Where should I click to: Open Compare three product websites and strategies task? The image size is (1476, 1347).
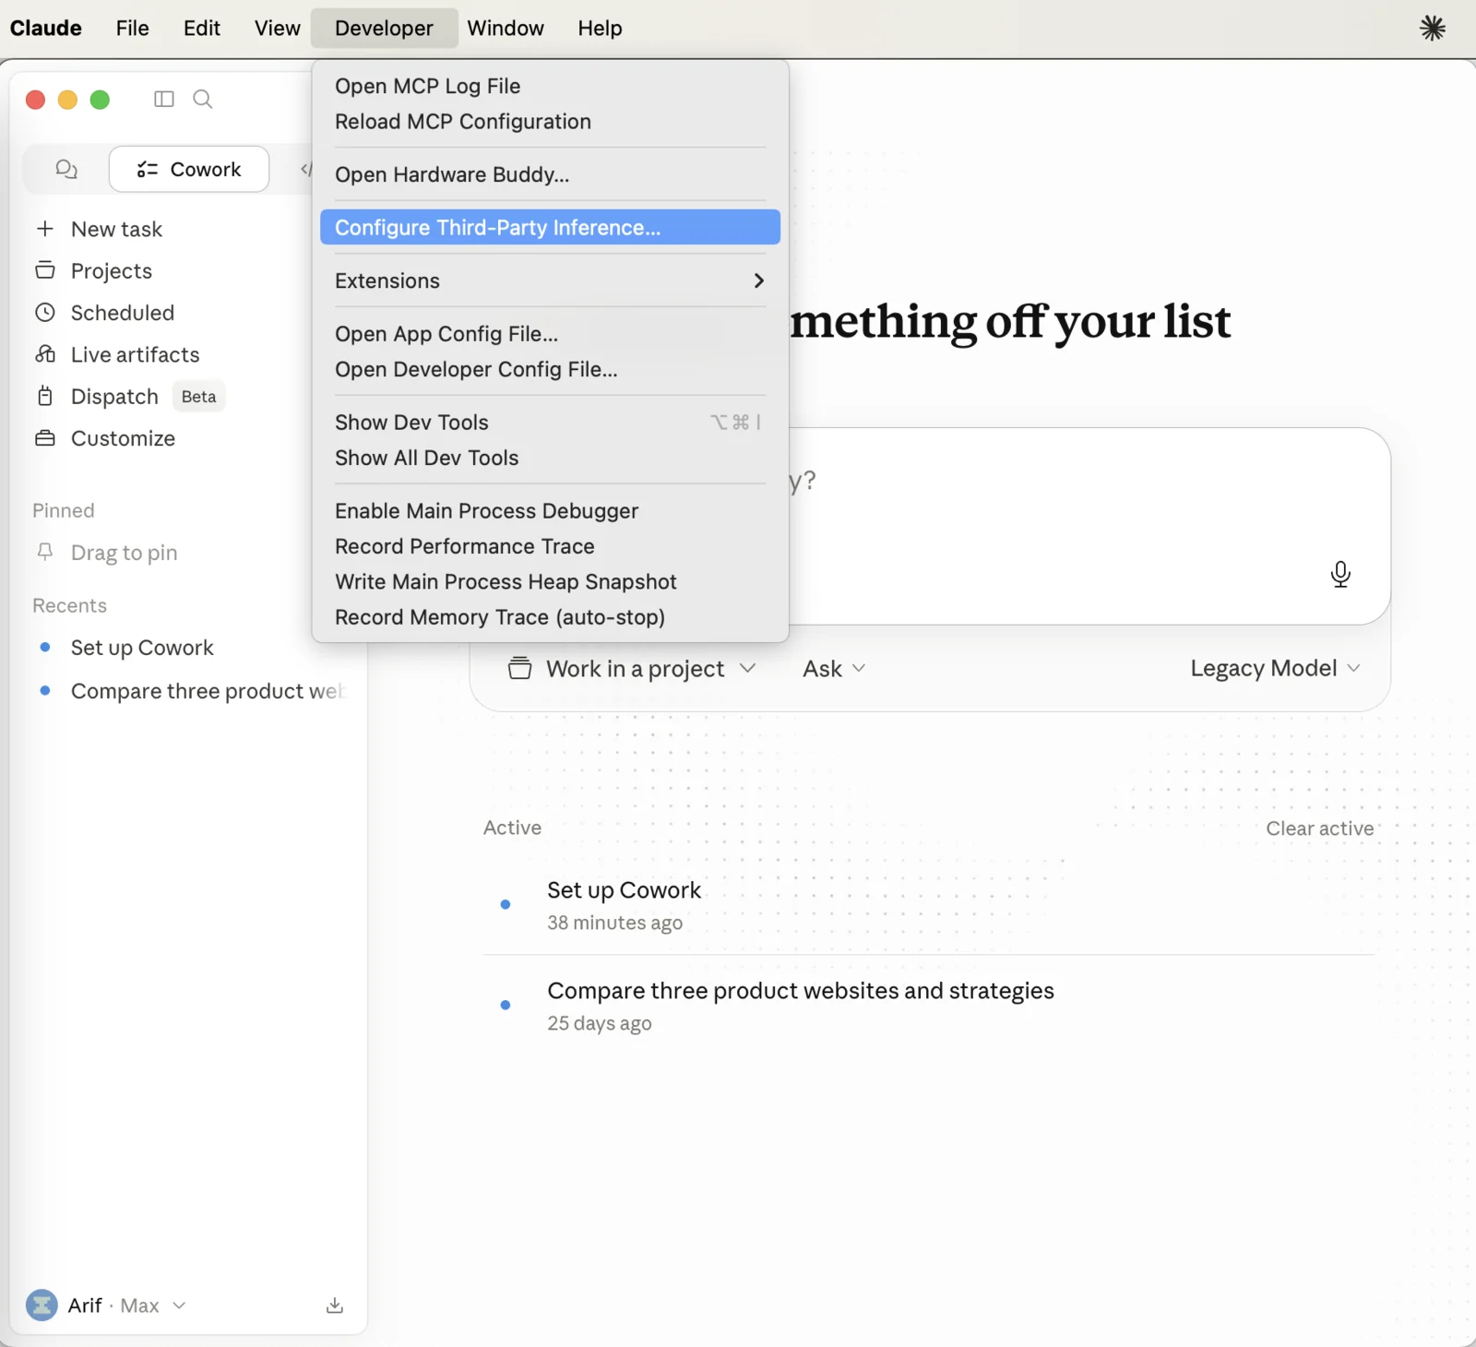click(x=929, y=1006)
